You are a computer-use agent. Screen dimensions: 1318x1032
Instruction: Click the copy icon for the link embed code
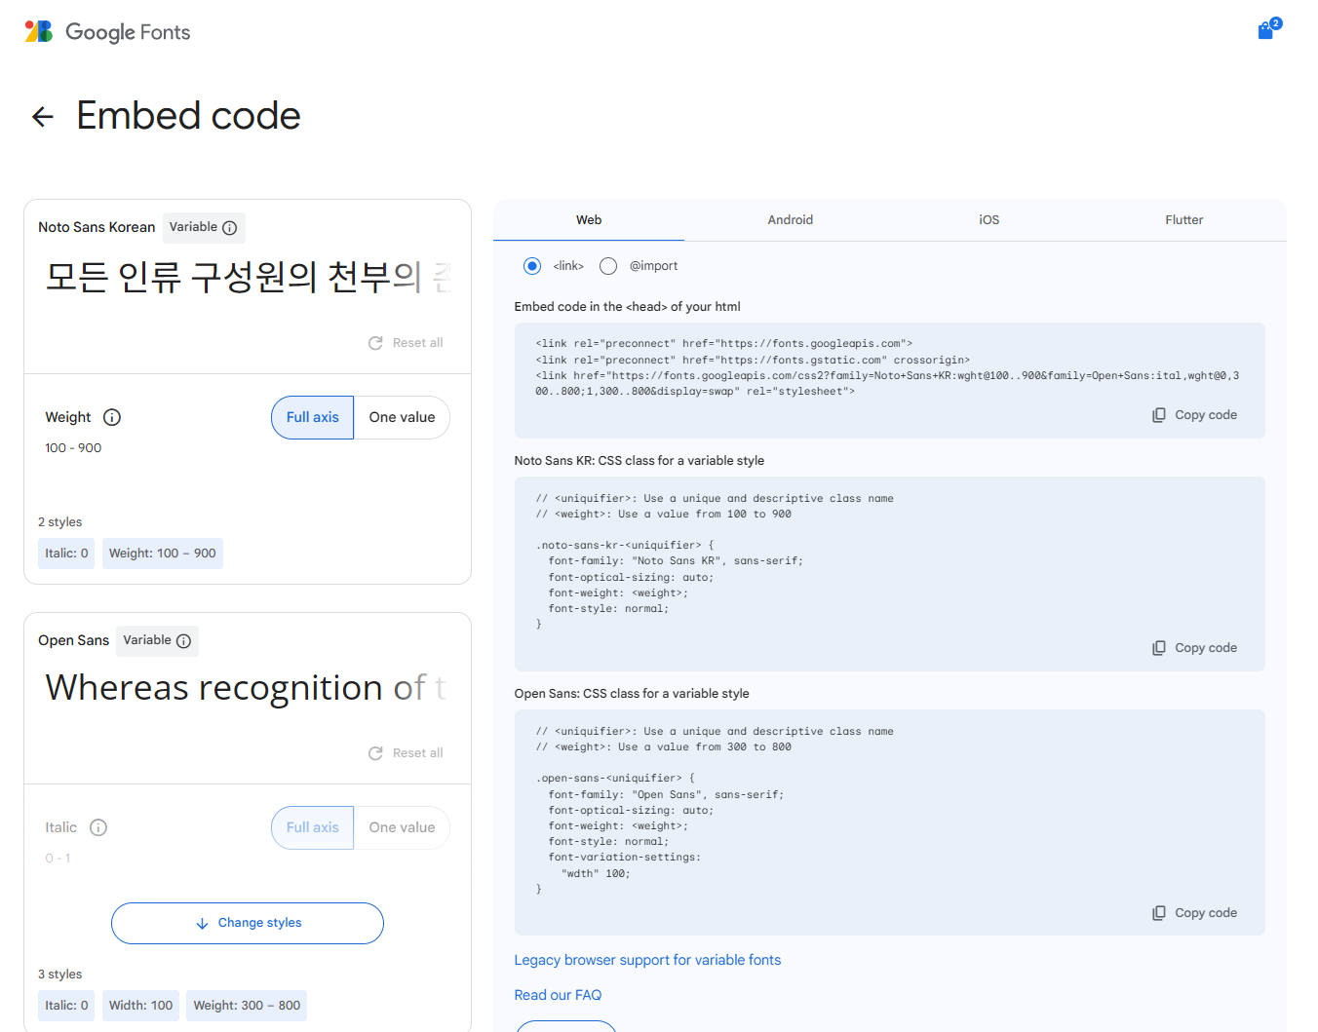coord(1159,415)
